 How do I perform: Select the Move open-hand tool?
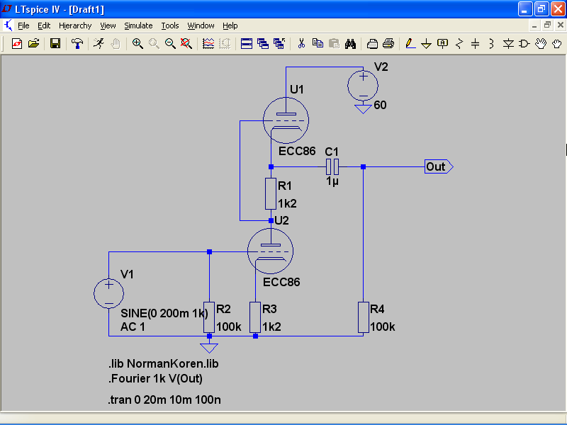pos(541,44)
